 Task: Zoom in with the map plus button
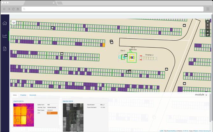click(x=208, y=25)
